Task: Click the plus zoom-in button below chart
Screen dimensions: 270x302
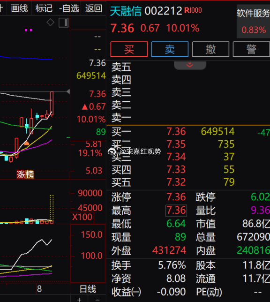Action: tap(79, 300)
